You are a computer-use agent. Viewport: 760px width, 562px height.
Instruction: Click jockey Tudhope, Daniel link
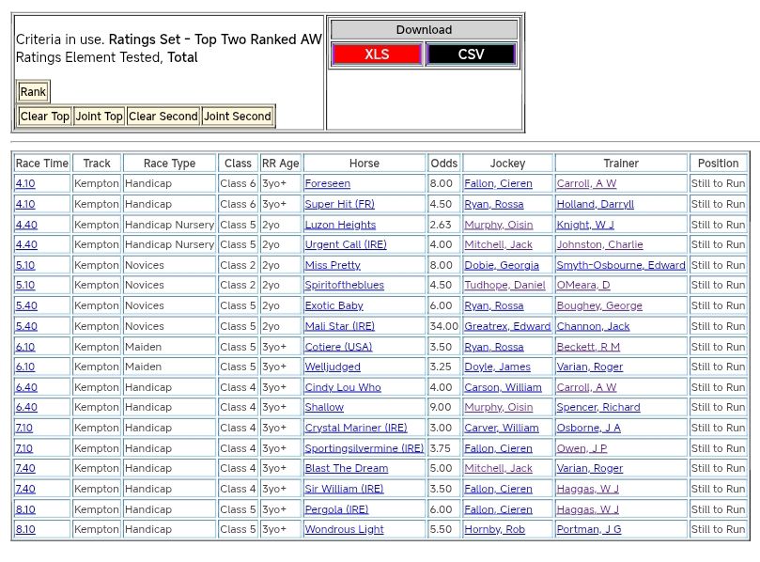504,286
